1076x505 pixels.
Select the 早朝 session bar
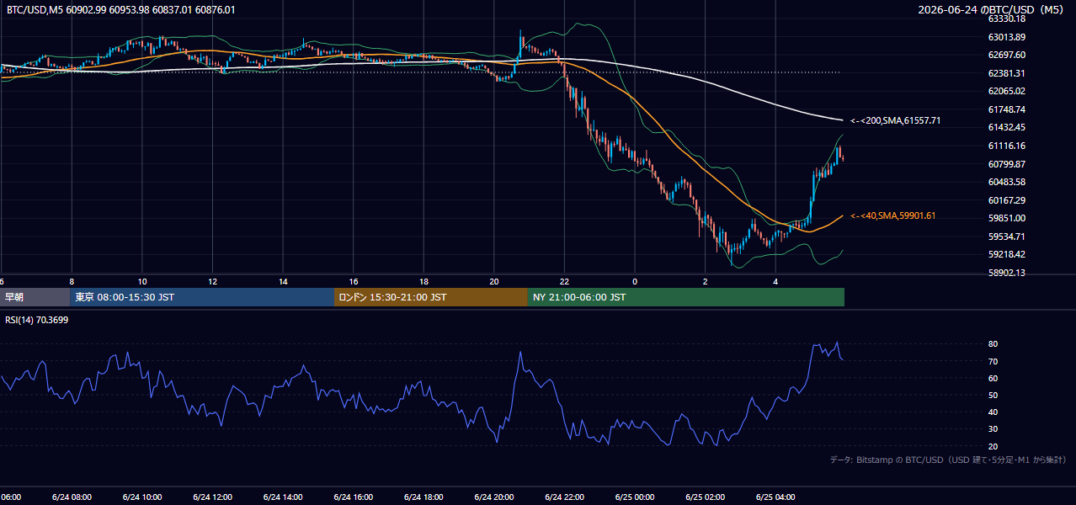[x=35, y=297]
